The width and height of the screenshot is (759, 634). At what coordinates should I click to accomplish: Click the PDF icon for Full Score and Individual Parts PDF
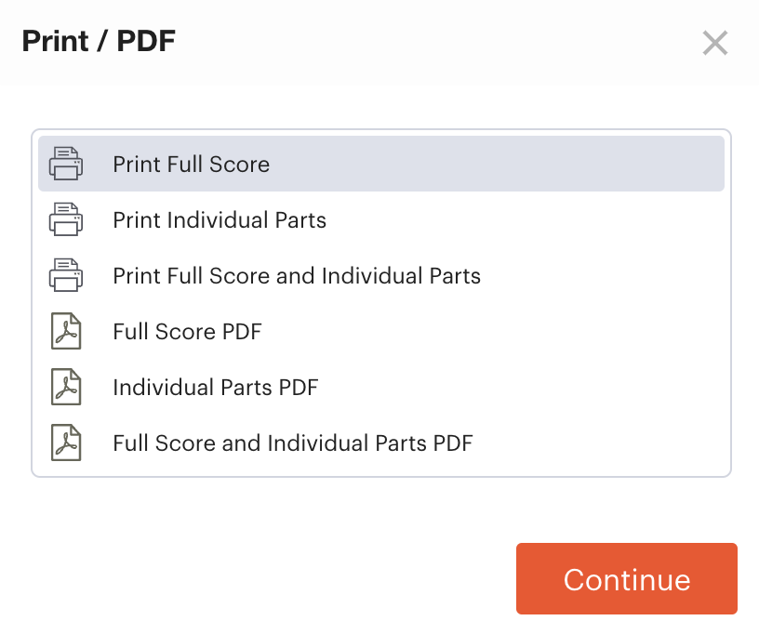click(65, 442)
